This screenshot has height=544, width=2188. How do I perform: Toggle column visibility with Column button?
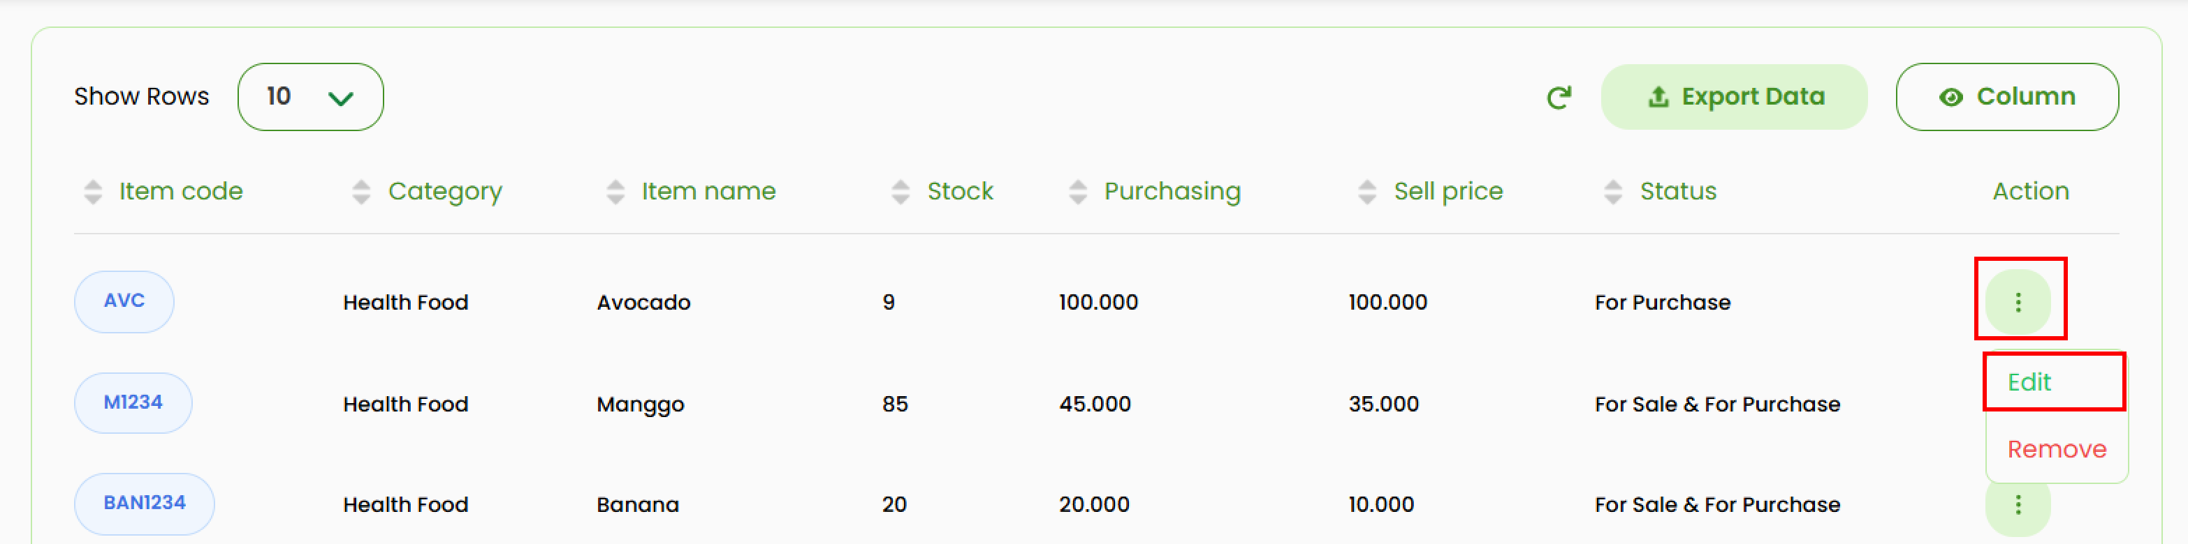coord(2006,97)
